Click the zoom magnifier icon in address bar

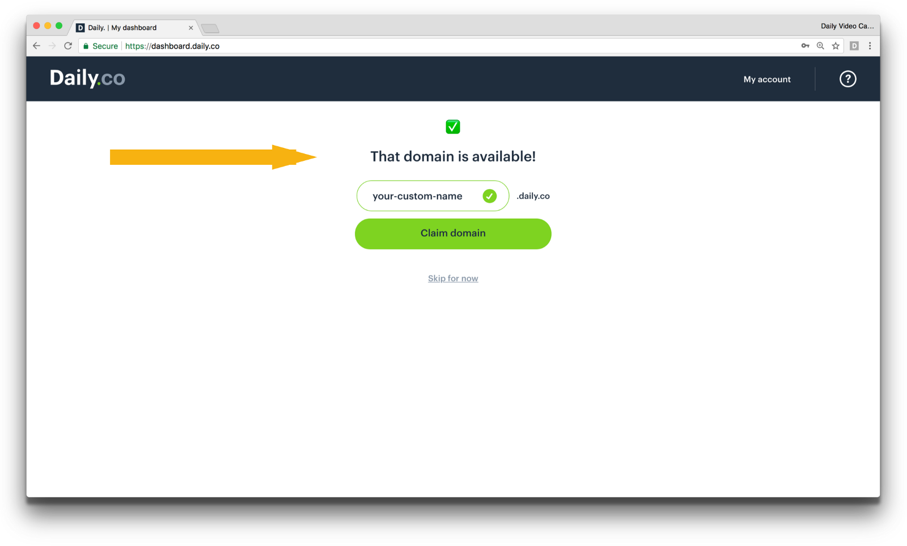tap(820, 46)
